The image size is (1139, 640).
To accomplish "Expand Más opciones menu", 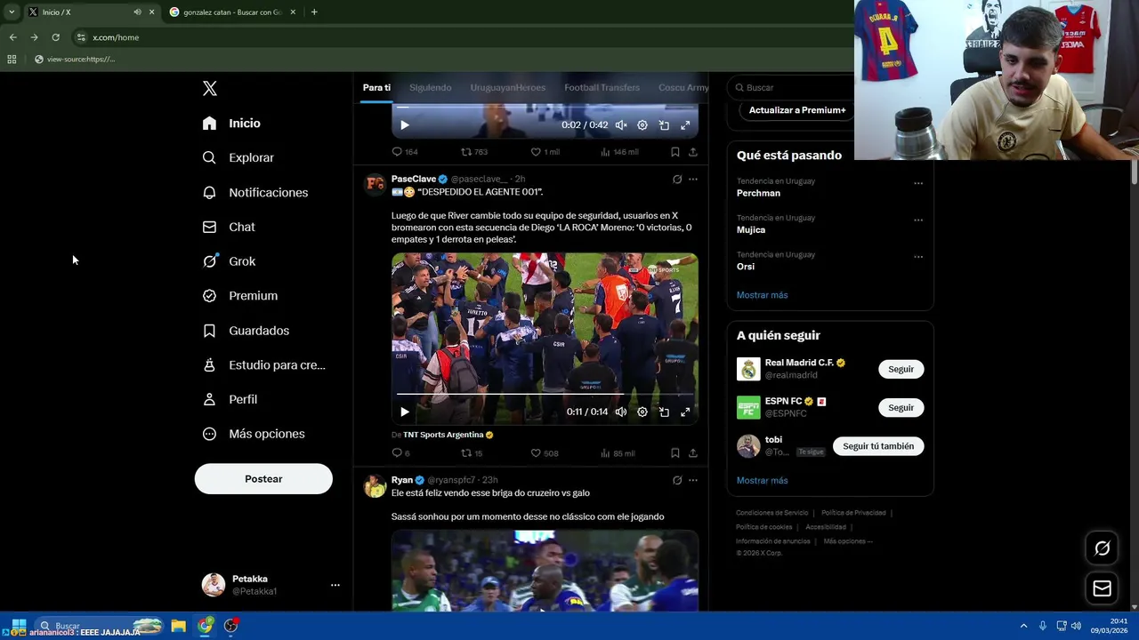I will pos(254,434).
